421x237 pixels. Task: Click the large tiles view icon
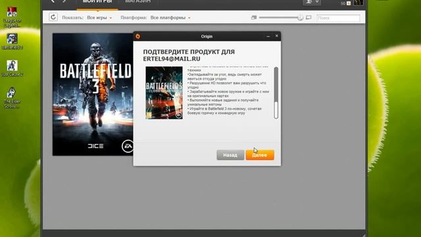tap(309, 18)
